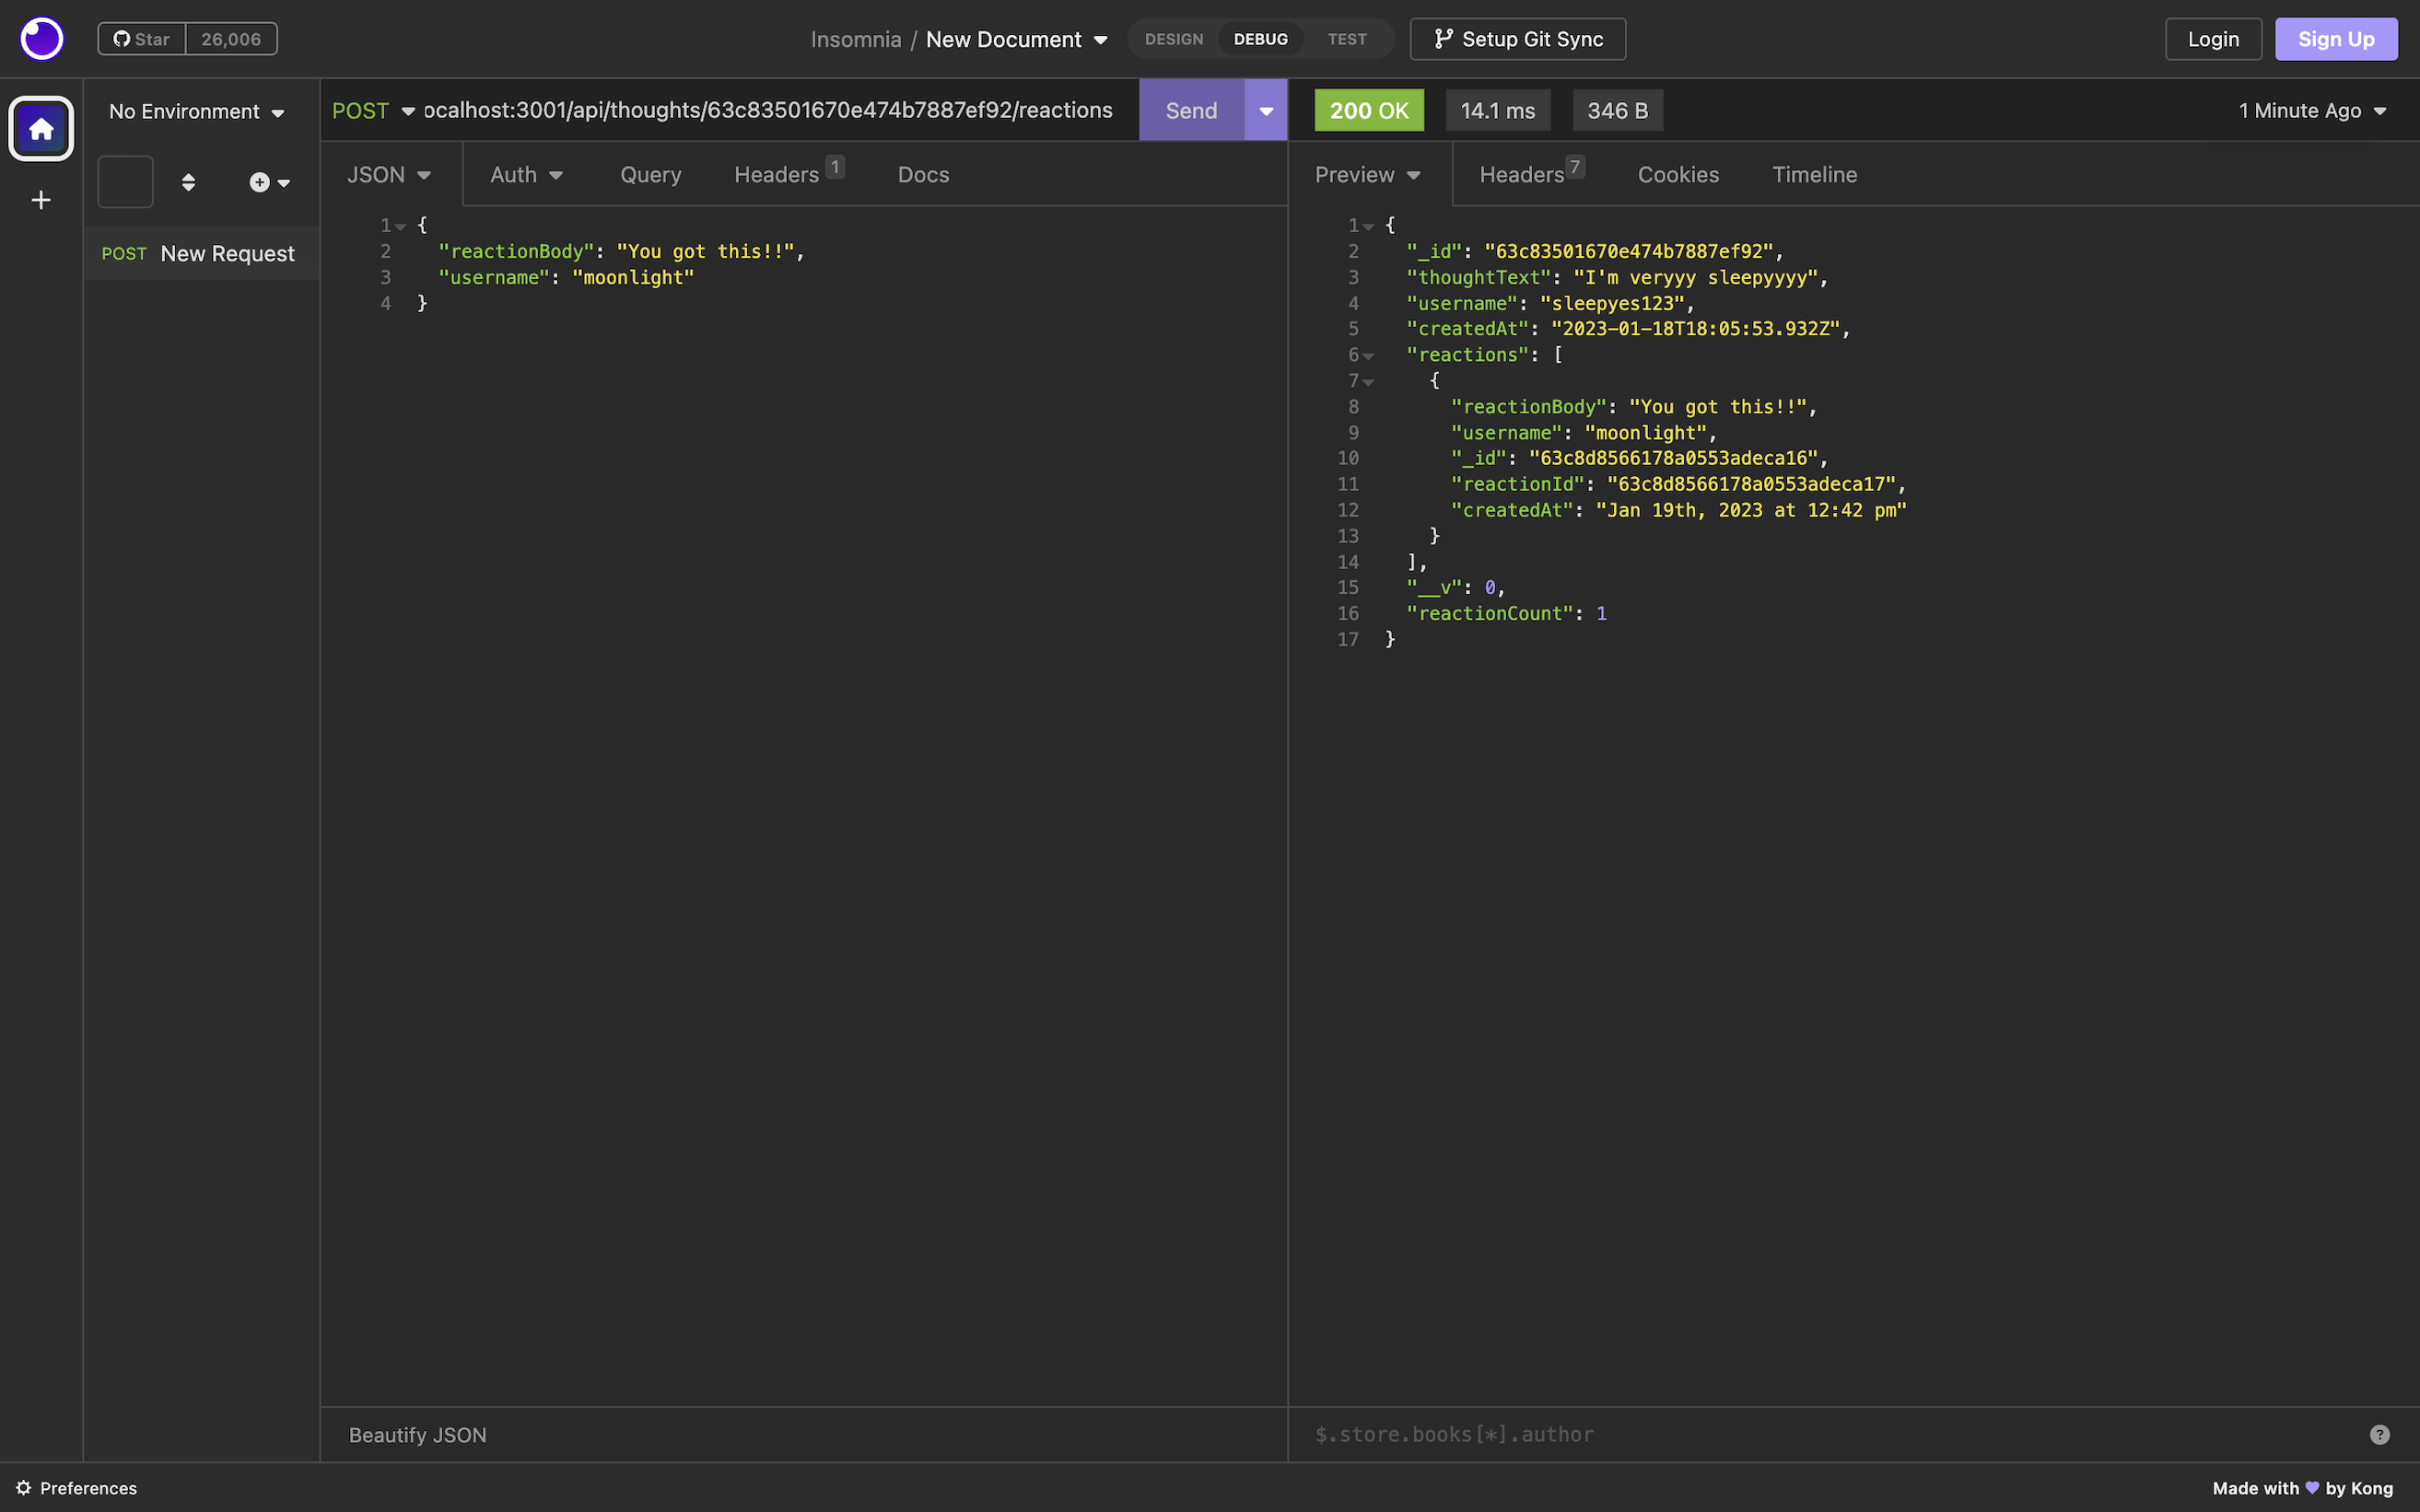Switch to DESIGN mode
This screenshot has height=1512, width=2420.
(x=1174, y=39)
